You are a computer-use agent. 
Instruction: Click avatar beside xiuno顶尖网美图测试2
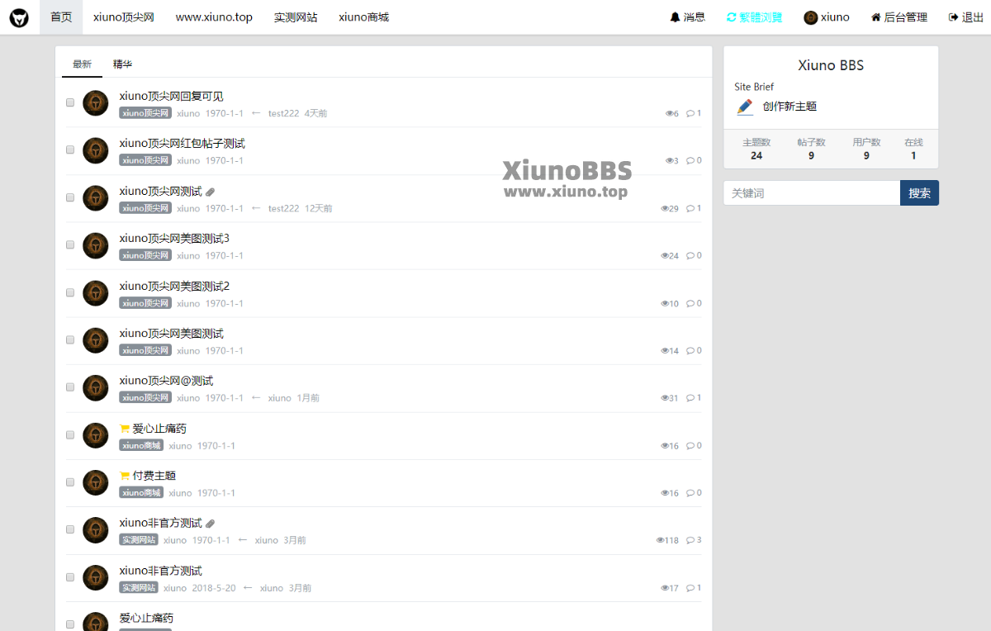point(96,292)
